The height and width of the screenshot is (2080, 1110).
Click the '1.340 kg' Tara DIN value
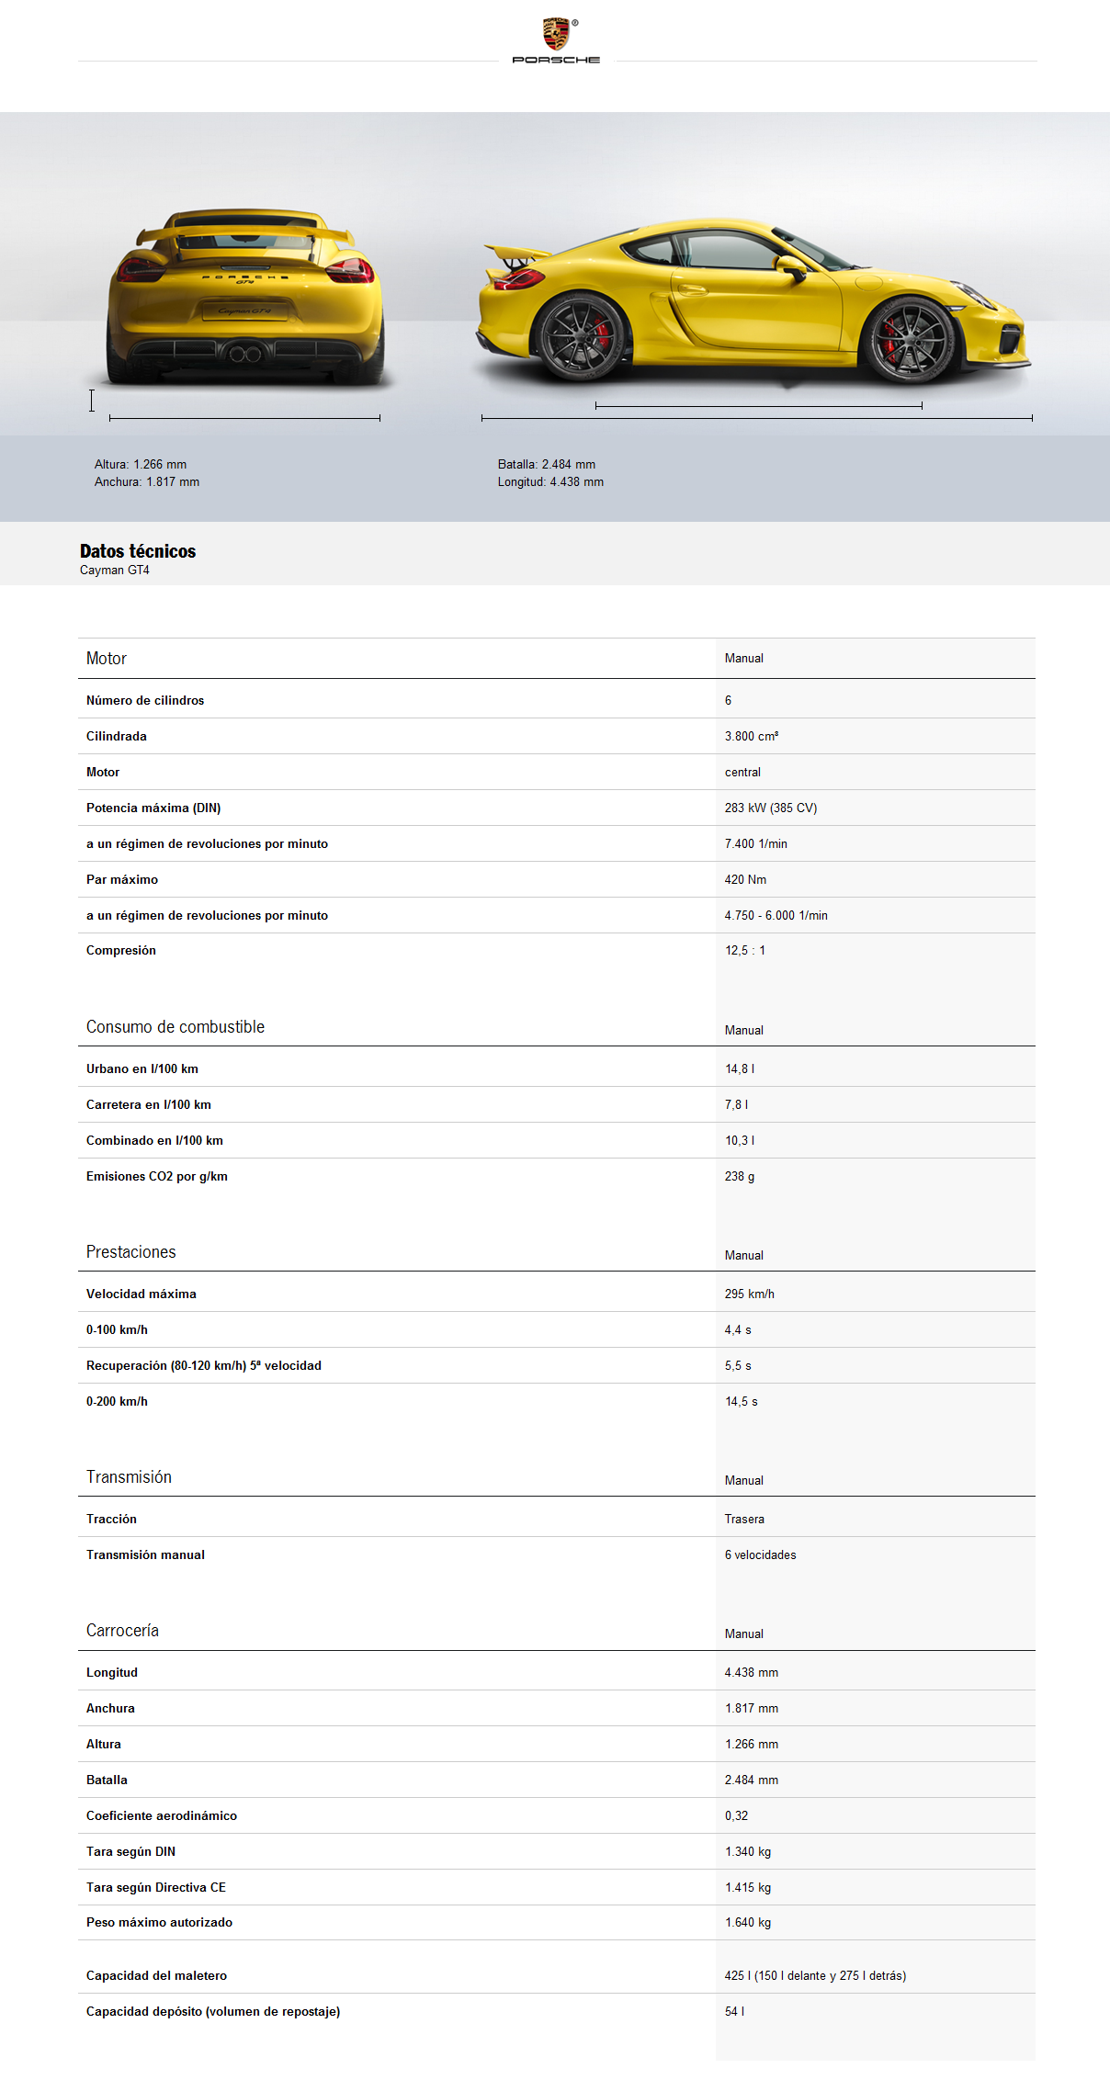(748, 1852)
